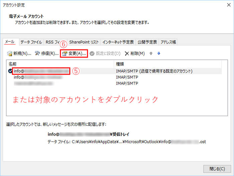Click the Change account icon
Viewport: 234px width, 176px height.
(65, 54)
